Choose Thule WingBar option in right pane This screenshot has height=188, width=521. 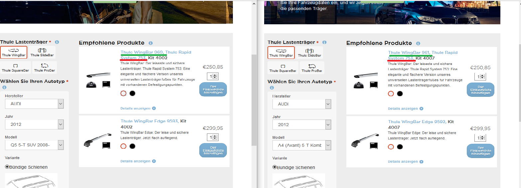coord(281,53)
